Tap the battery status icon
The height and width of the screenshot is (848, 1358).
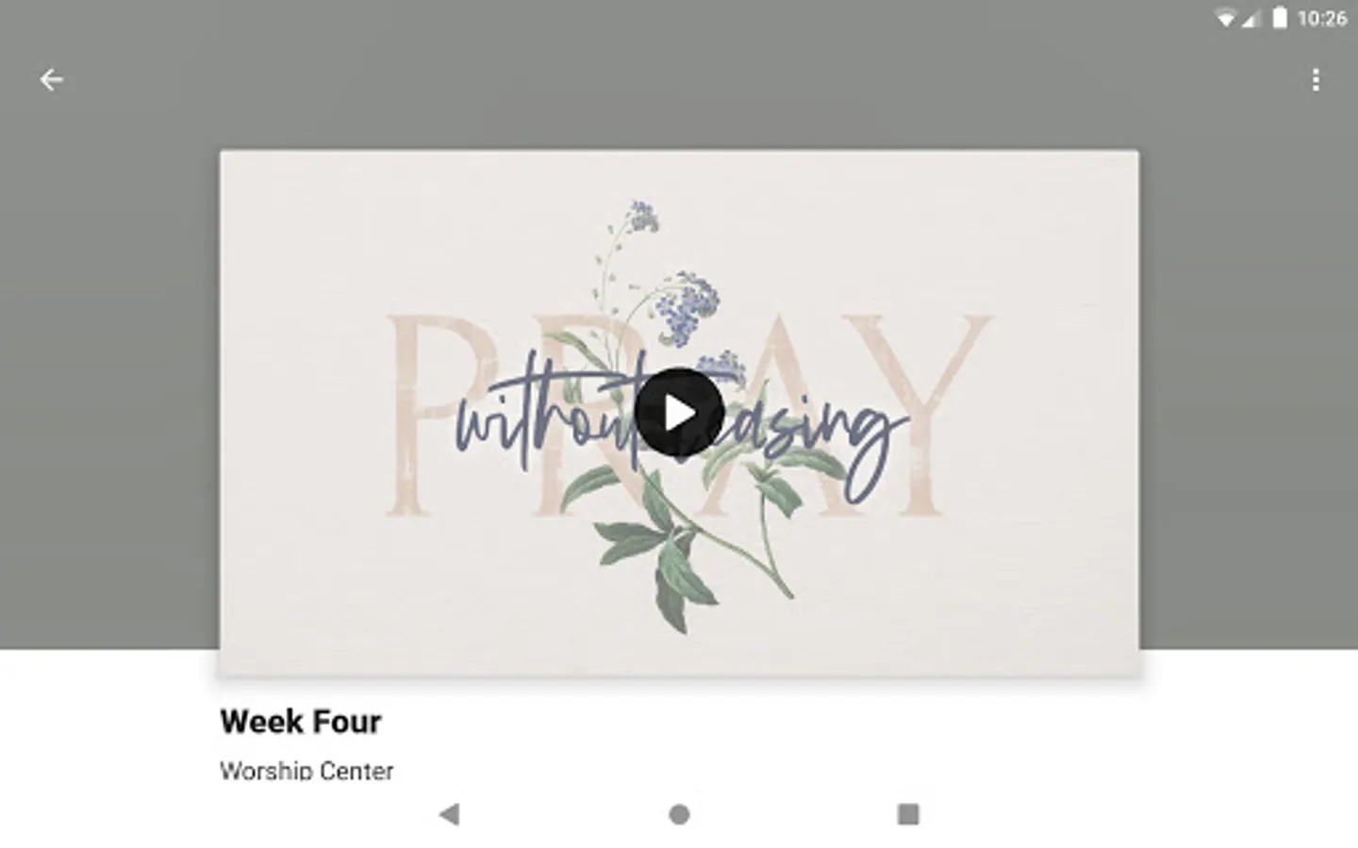(x=1280, y=18)
